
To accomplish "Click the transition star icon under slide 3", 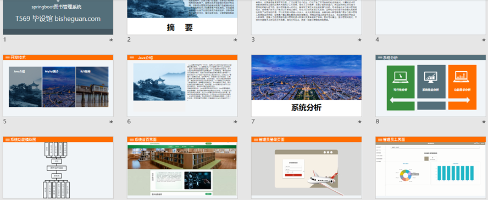I will coord(360,40).
